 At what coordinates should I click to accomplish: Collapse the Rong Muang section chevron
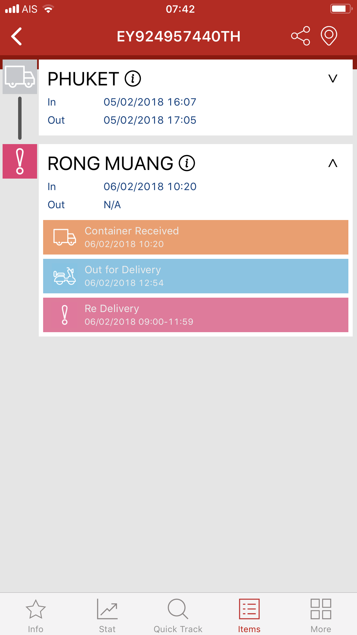(x=333, y=163)
